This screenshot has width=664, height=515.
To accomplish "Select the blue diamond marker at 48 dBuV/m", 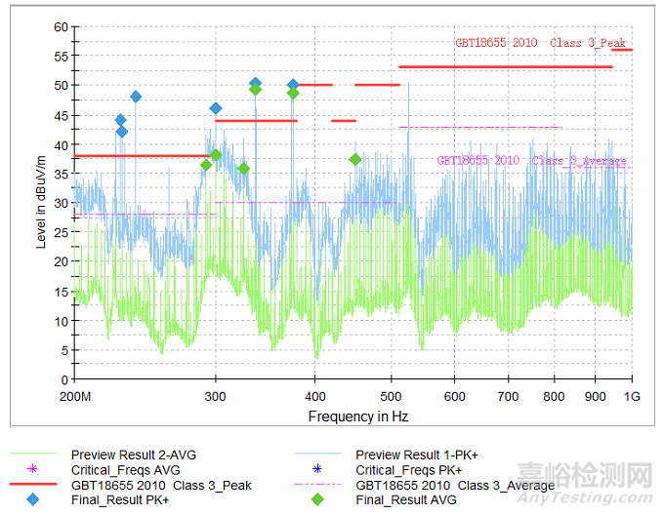I will [x=136, y=97].
